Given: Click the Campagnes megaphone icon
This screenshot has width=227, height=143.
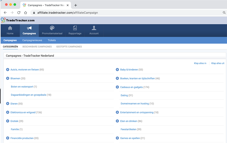Looking at the screenshot, I should click(29, 28).
